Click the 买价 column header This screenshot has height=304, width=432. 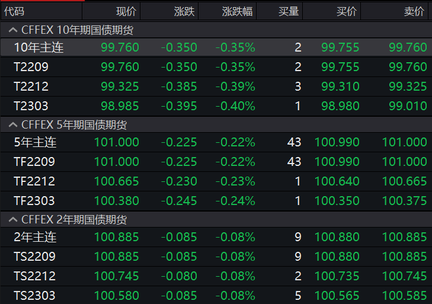point(347,11)
